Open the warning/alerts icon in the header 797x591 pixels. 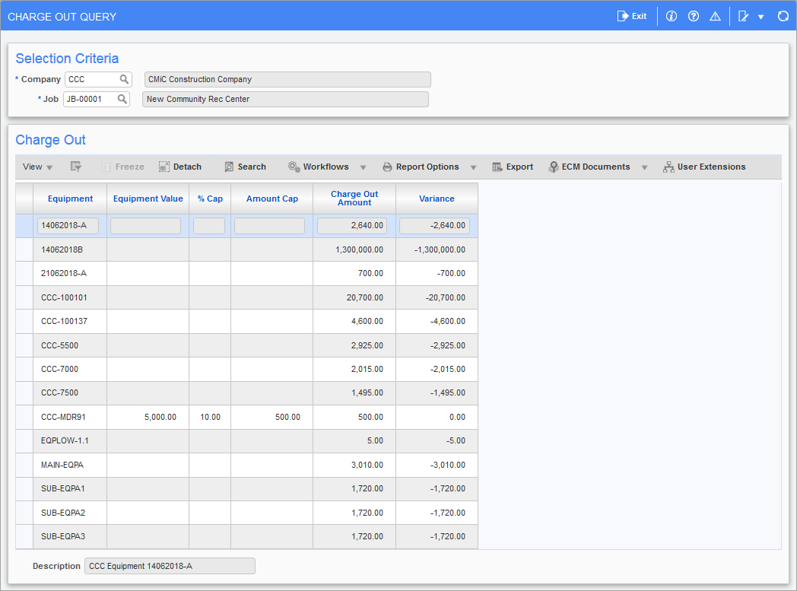click(715, 15)
